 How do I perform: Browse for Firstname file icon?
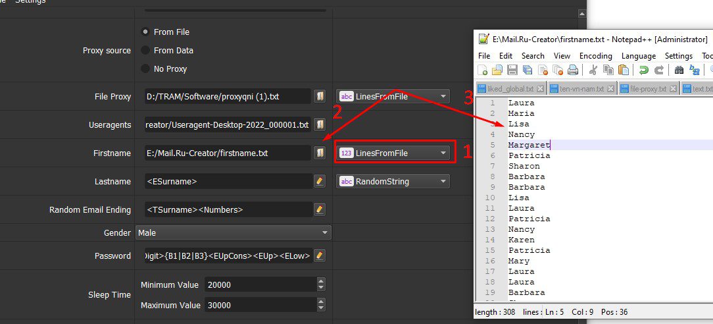[x=320, y=153]
